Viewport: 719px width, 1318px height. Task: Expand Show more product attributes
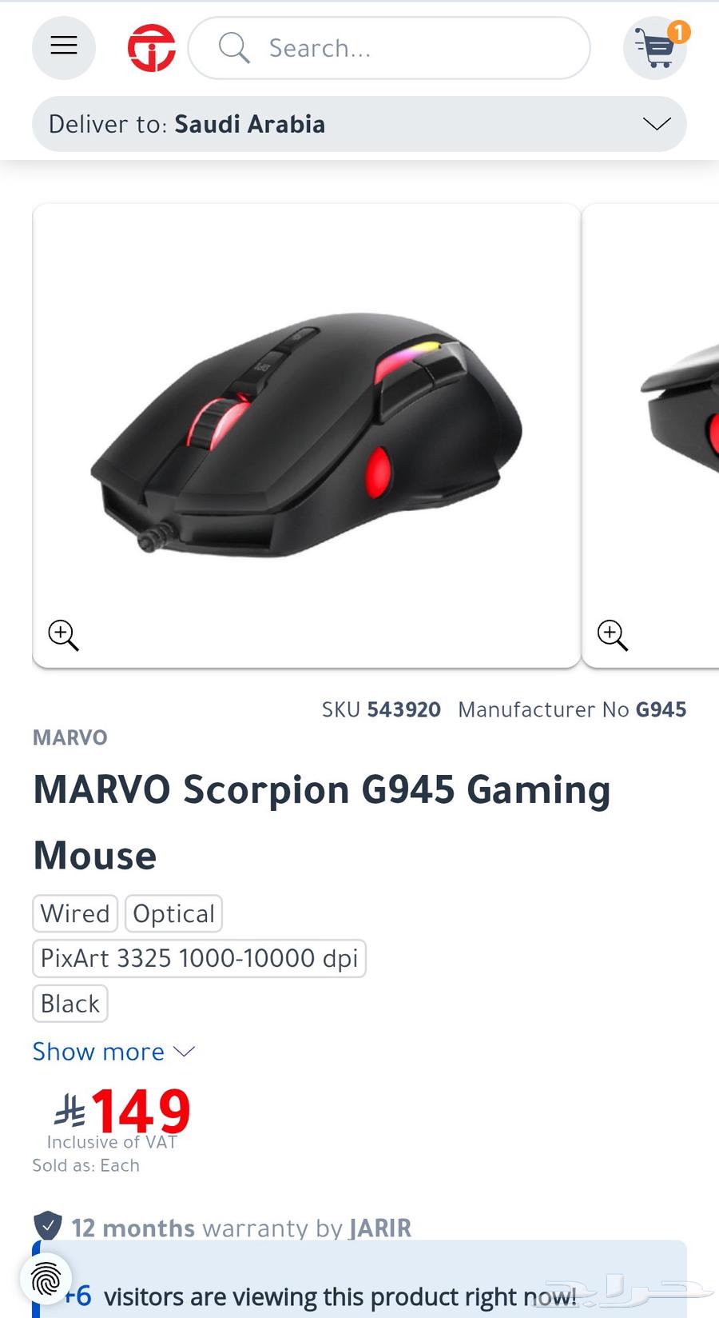[x=98, y=1052]
